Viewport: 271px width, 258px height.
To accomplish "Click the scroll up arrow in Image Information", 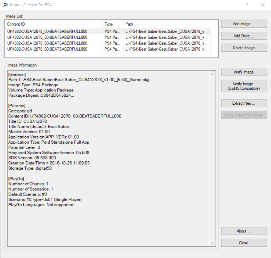I will click(x=213, y=74).
